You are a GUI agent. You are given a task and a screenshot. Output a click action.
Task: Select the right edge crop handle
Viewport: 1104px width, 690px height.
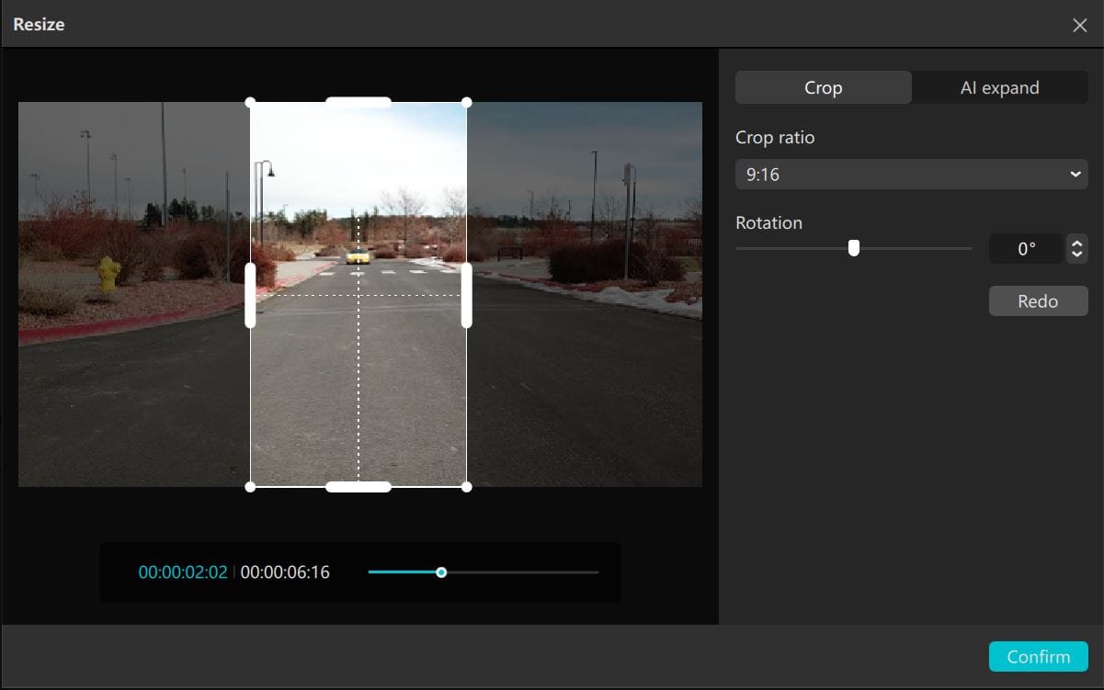[x=467, y=295]
